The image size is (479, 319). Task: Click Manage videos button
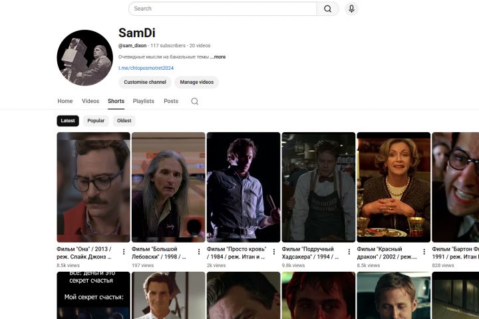coord(197,82)
